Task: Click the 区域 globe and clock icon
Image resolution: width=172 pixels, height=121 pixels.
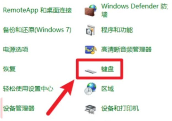Action: tap(90, 89)
